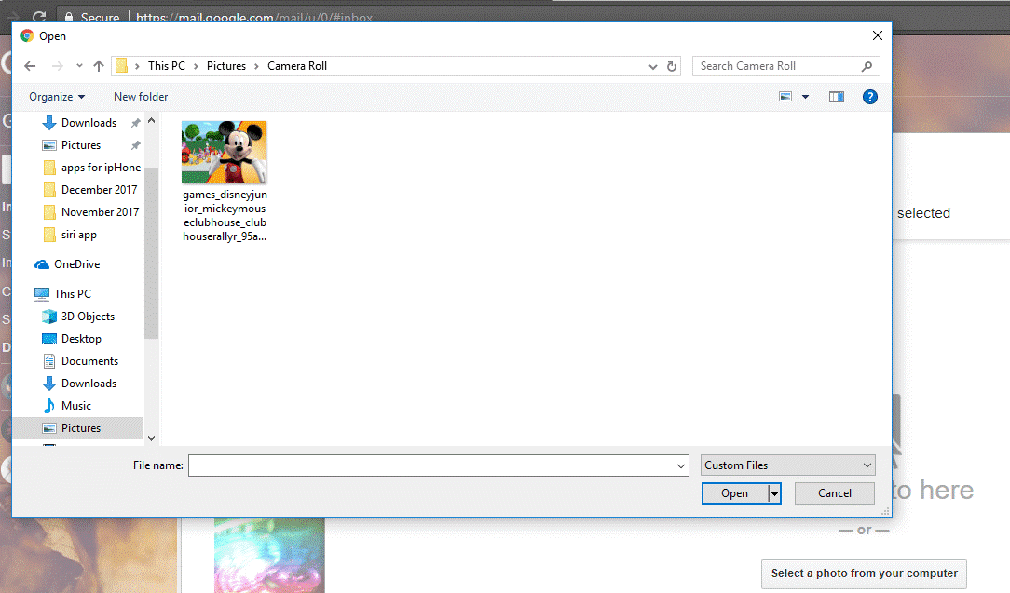This screenshot has height=593, width=1010.
Task: Click navigation pane scroll down arrow
Action: pos(151,438)
